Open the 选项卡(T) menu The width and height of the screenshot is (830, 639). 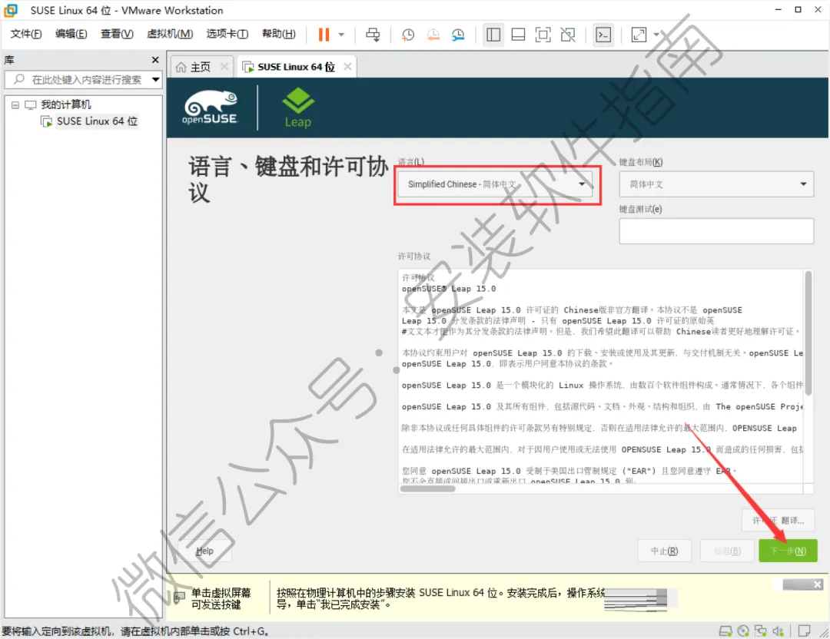click(227, 34)
